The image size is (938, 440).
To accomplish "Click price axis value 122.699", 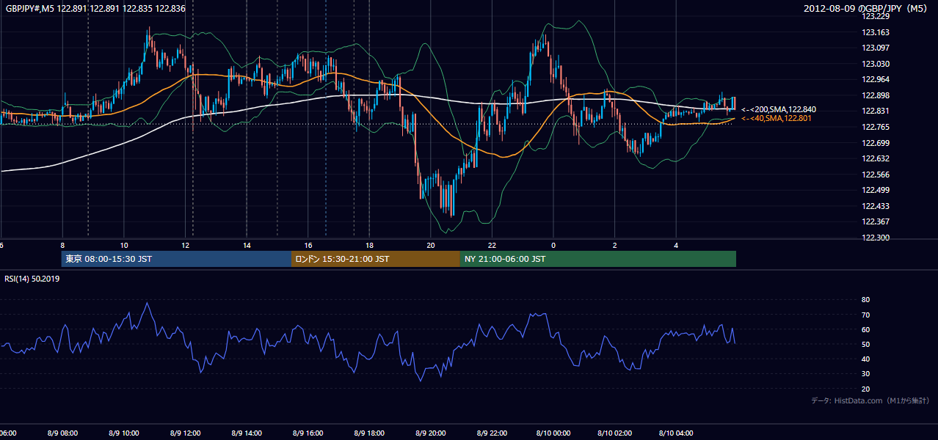I will click(x=876, y=143).
